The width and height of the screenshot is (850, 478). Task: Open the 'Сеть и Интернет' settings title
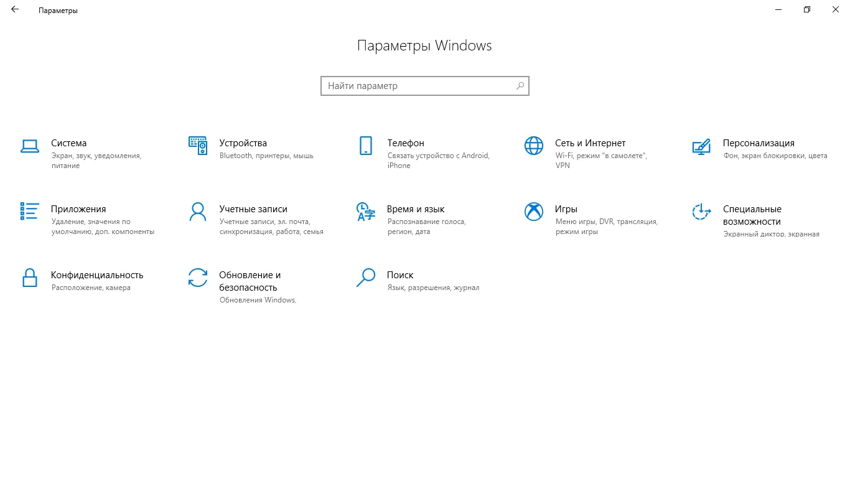590,143
